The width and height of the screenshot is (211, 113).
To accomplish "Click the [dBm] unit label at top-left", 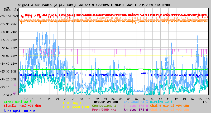I will (7, 10).
